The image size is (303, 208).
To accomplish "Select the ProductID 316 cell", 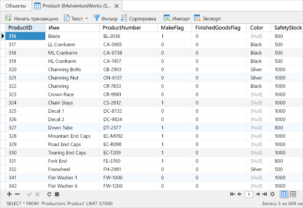I will point(25,36).
